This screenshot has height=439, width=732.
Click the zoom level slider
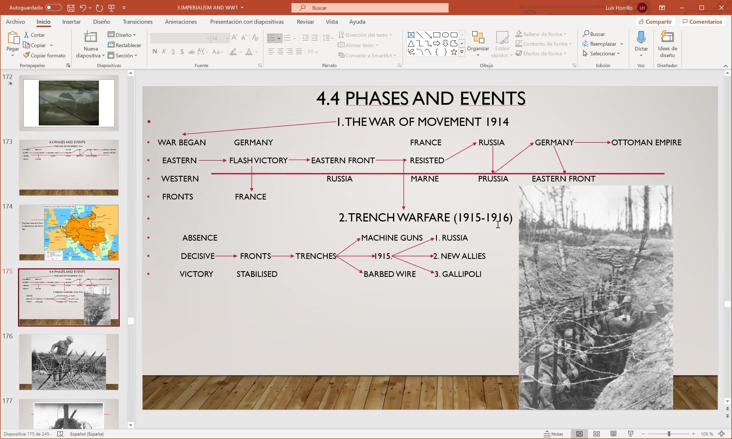669,434
